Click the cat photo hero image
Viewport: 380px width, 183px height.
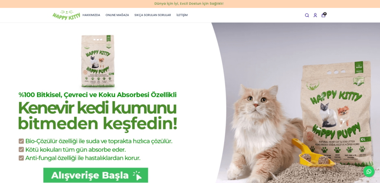pos(296,103)
